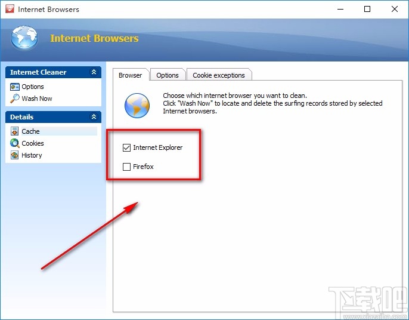The image size is (409, 320).
Task: Uncheck the Internet Explorer checkbox
Action: (x=126, y=147)
